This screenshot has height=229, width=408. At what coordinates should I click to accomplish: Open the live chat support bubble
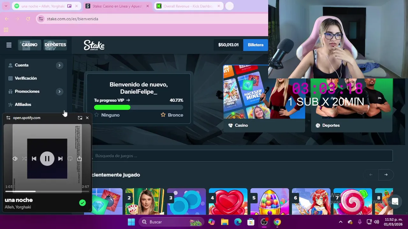click(x=395, y=202)
